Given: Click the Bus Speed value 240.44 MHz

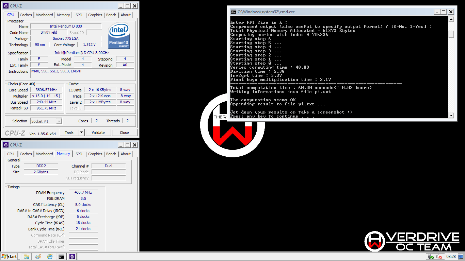Looking at the screenshot, I should [x=46, y=102].
